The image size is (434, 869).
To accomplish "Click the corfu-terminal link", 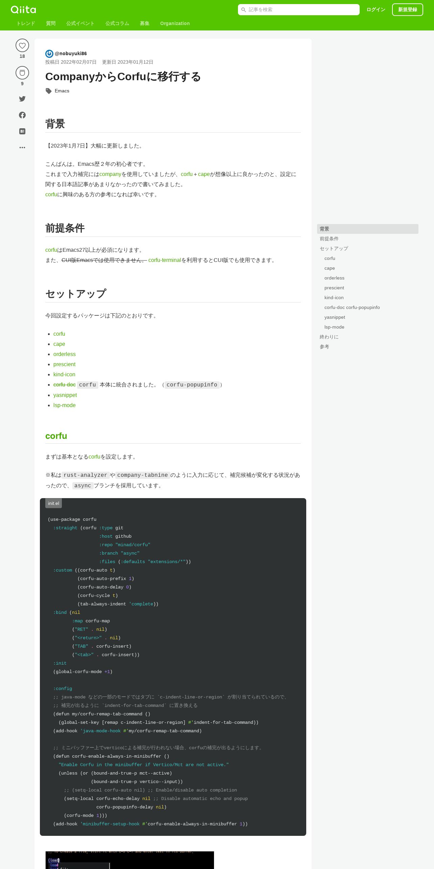I will pyautogui.click(x=165, y=260).
